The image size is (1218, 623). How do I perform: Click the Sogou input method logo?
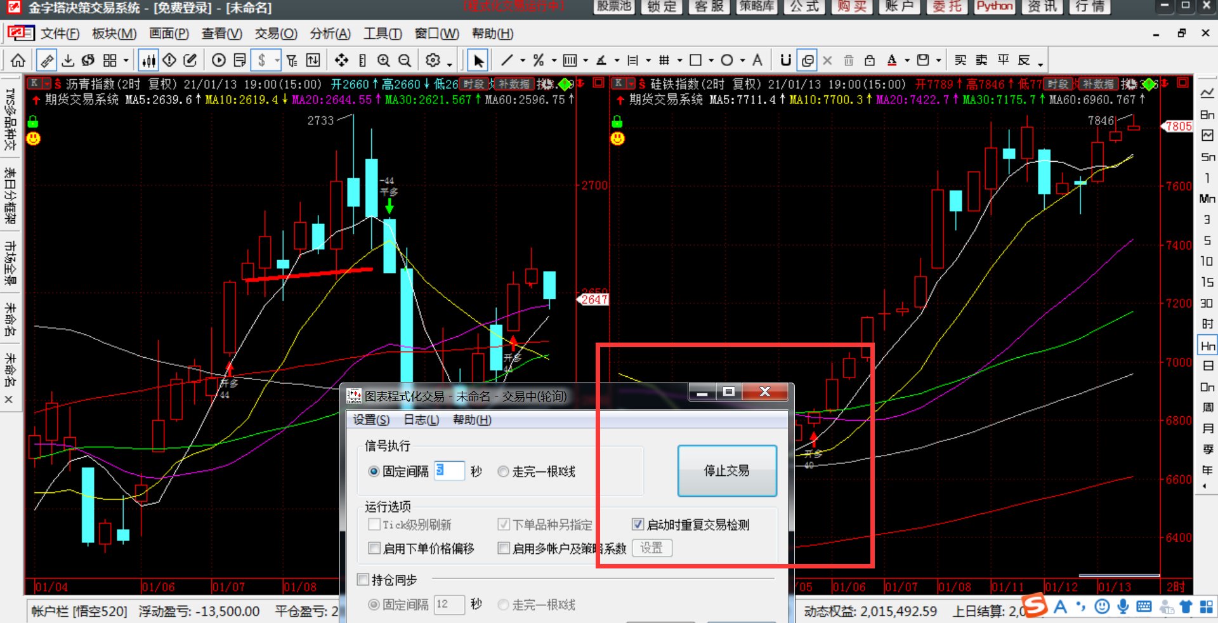pyautogui.click(x=1034, y=606)
